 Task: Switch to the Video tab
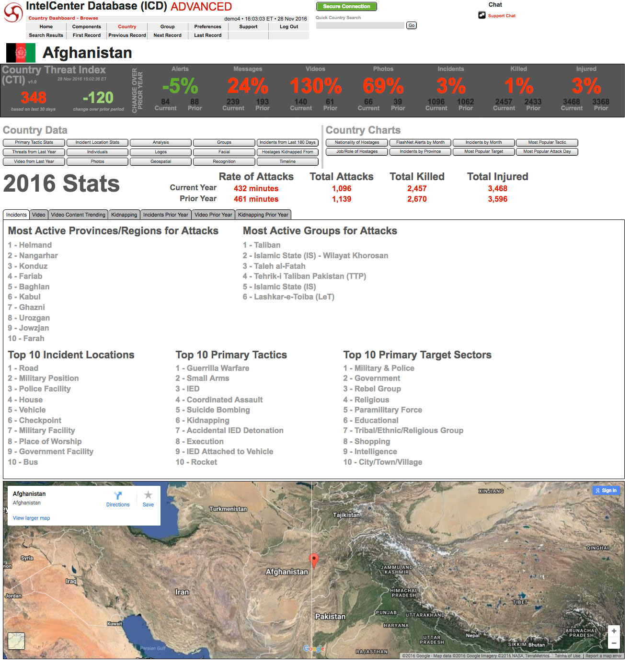(x=39, y=215)
